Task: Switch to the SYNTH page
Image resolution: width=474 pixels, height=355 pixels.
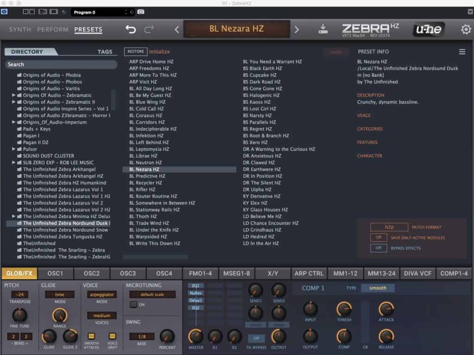Action: click(20, 30)
